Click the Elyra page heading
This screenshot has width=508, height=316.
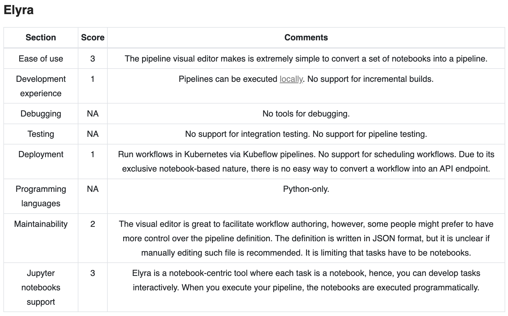coord(19,10)
